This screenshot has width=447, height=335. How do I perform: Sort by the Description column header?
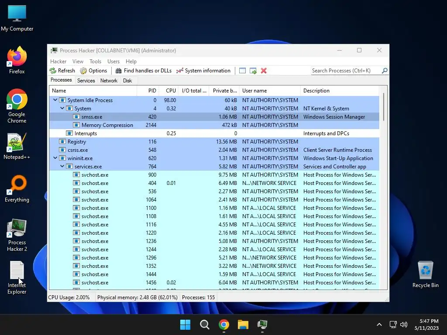coord(340,91)
